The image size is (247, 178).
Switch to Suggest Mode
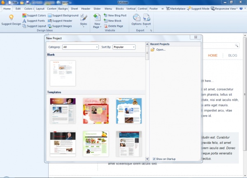198,9
